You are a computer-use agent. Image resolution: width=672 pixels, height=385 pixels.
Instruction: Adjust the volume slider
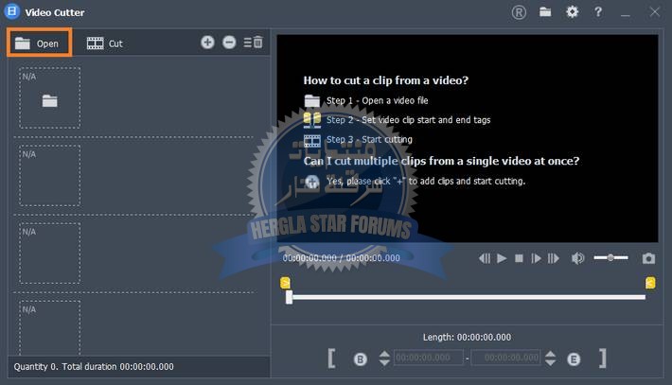[610, 258]
